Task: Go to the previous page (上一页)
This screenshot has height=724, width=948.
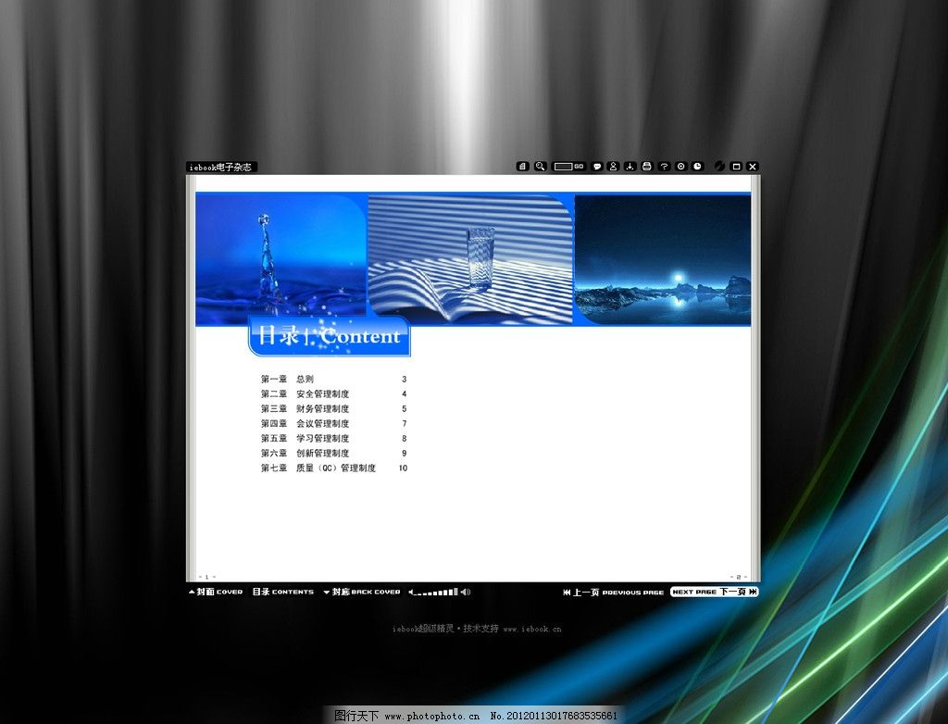Action: [613, 592]
